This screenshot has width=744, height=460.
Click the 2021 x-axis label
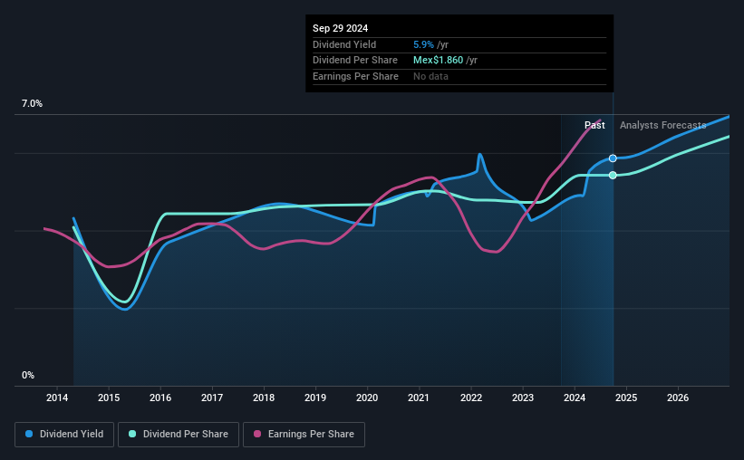coord(419,398)
